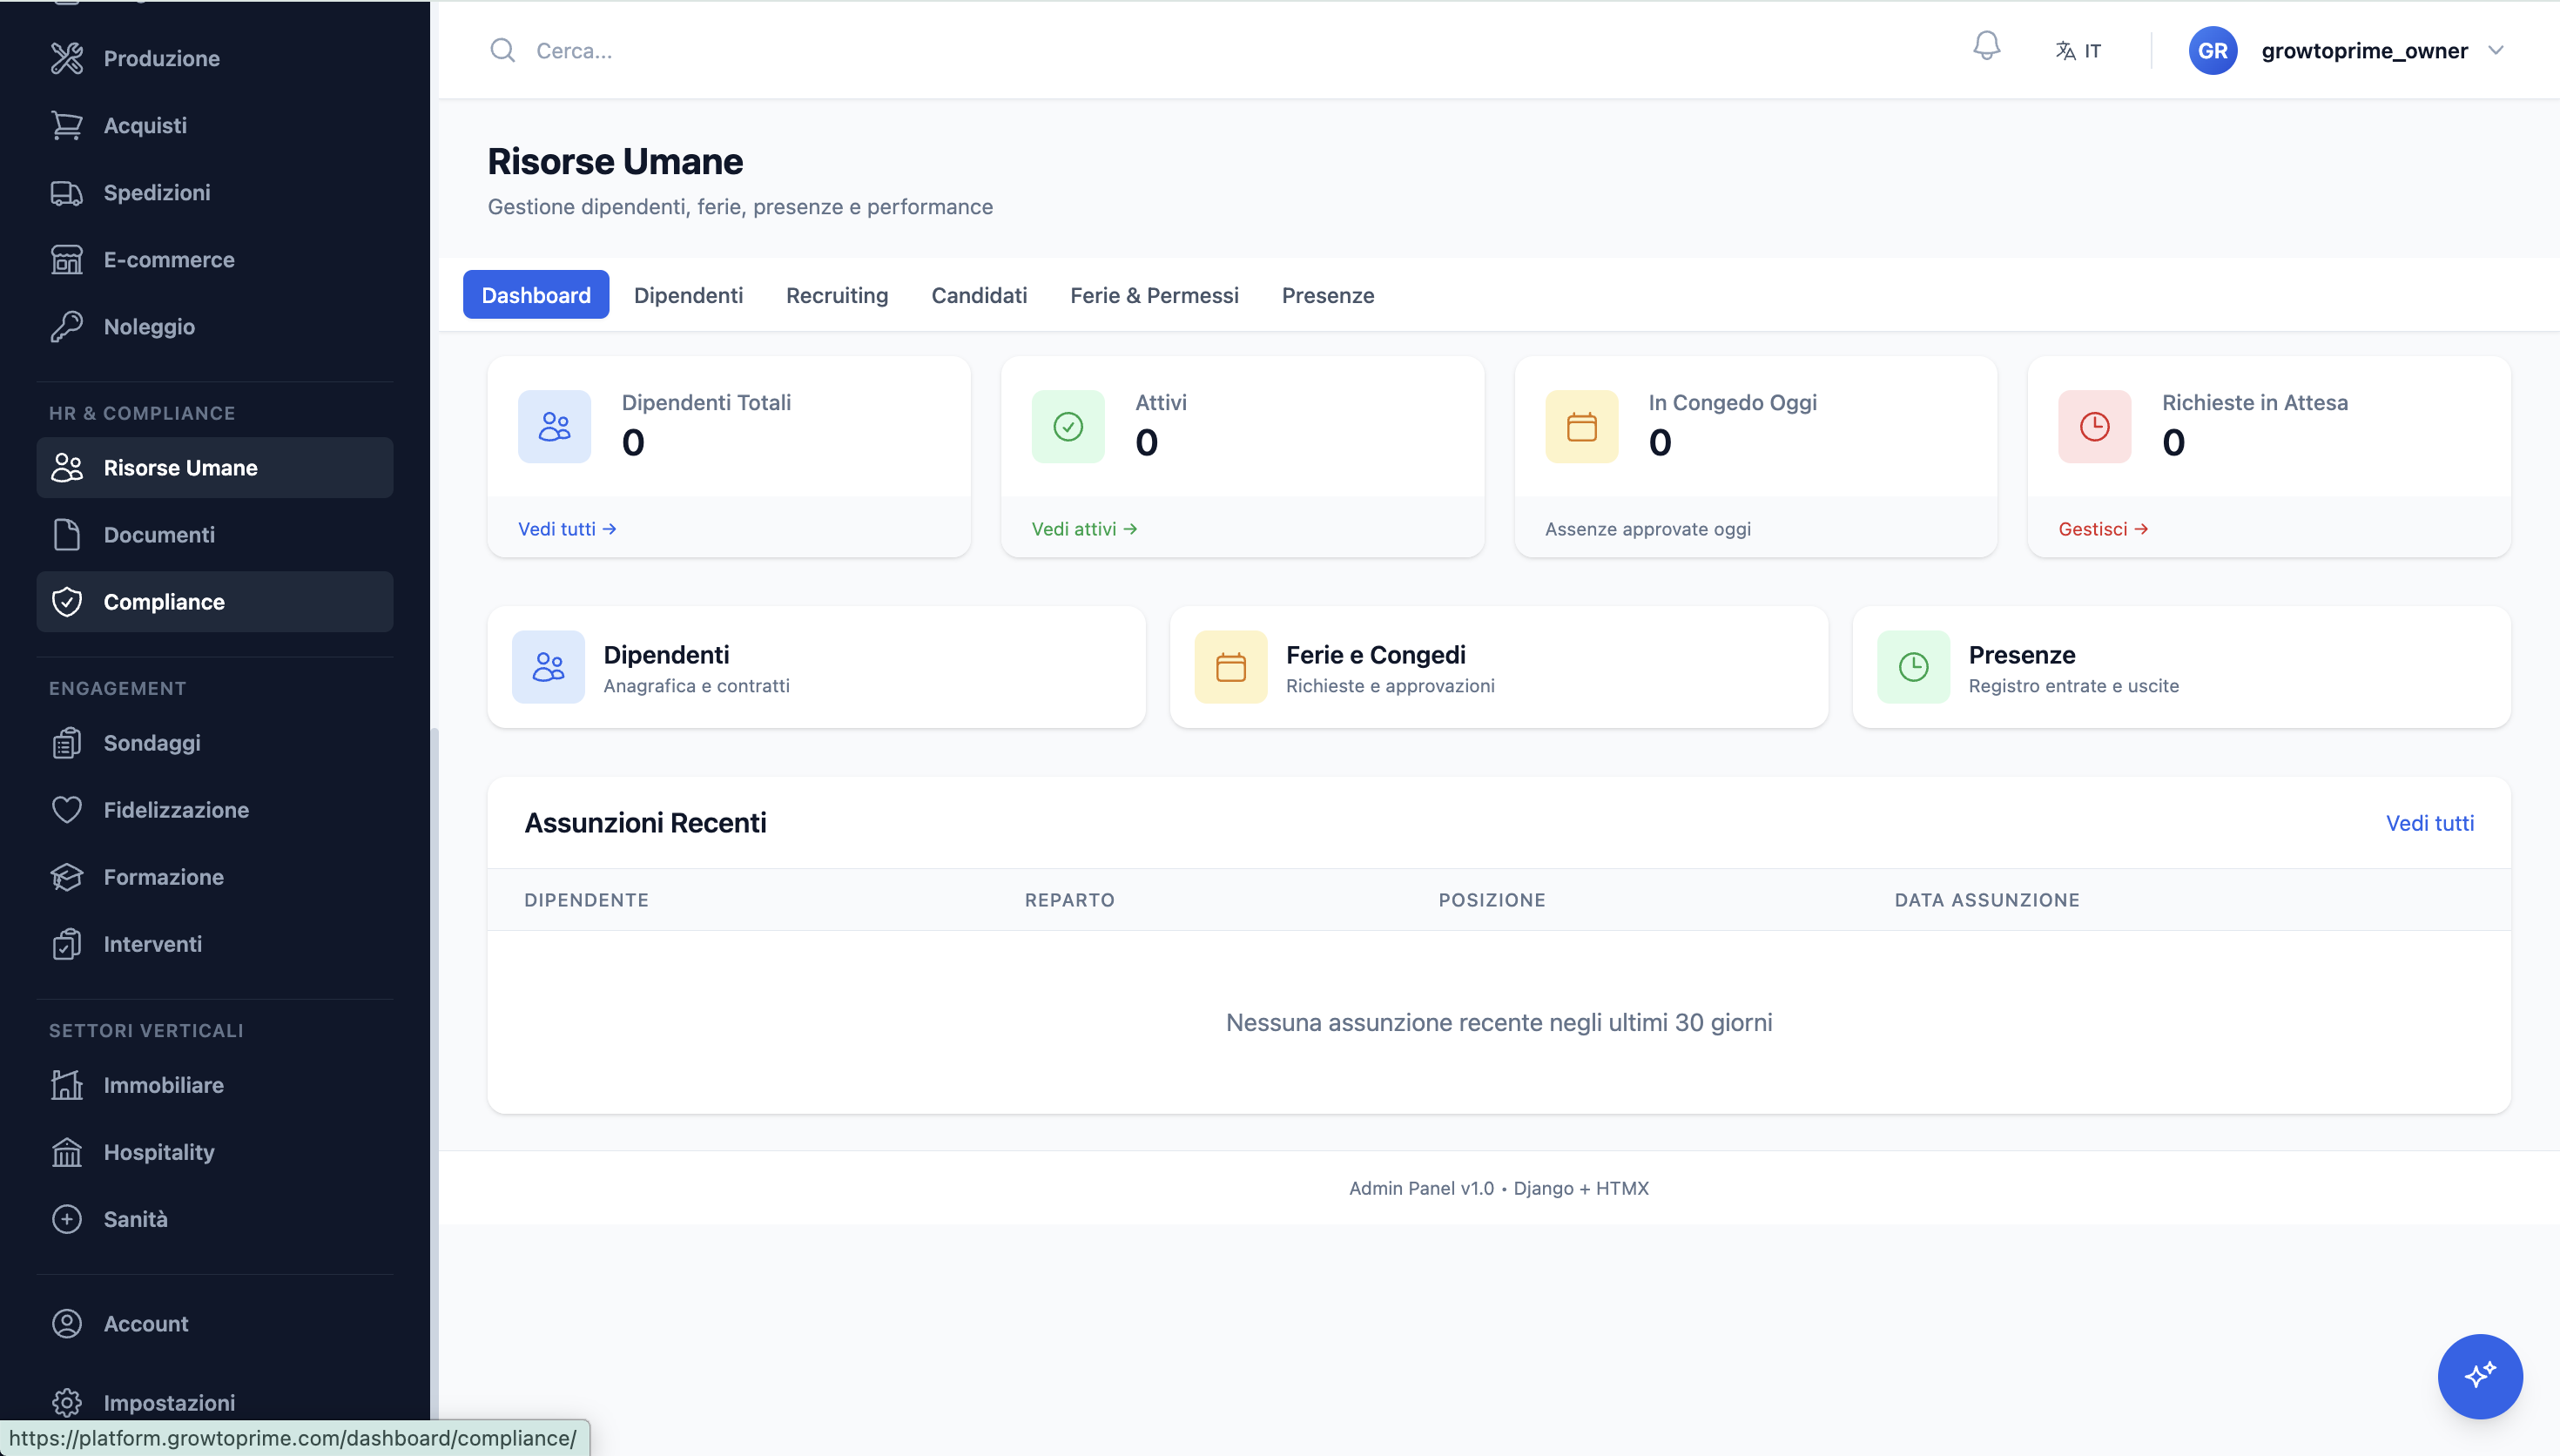2560x1456 pixels.
Task: Click the Compliance shield icon
Action: pyautogui.click(x=67, y=602)
